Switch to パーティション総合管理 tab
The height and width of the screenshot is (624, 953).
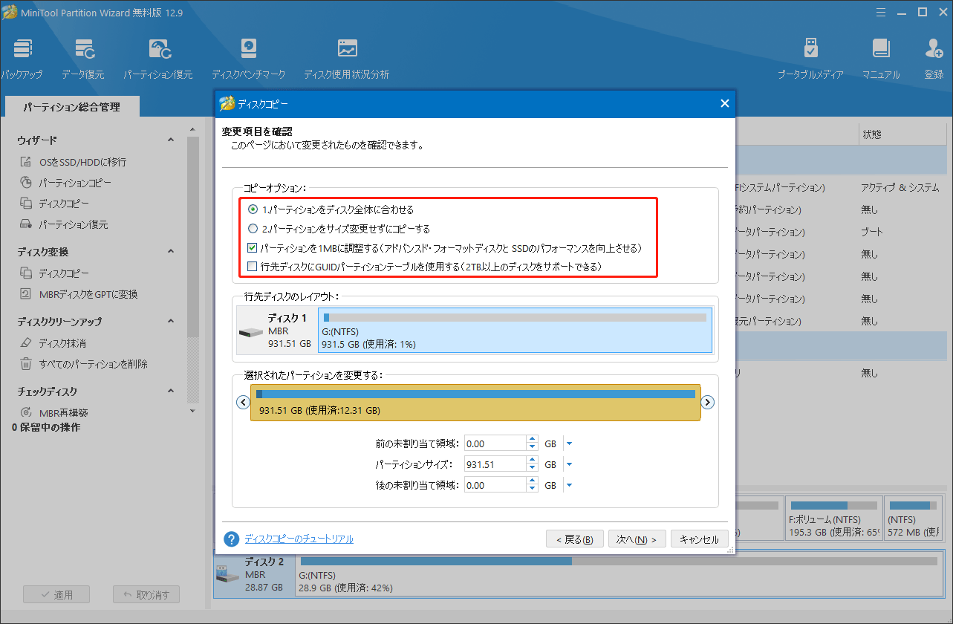71,107
